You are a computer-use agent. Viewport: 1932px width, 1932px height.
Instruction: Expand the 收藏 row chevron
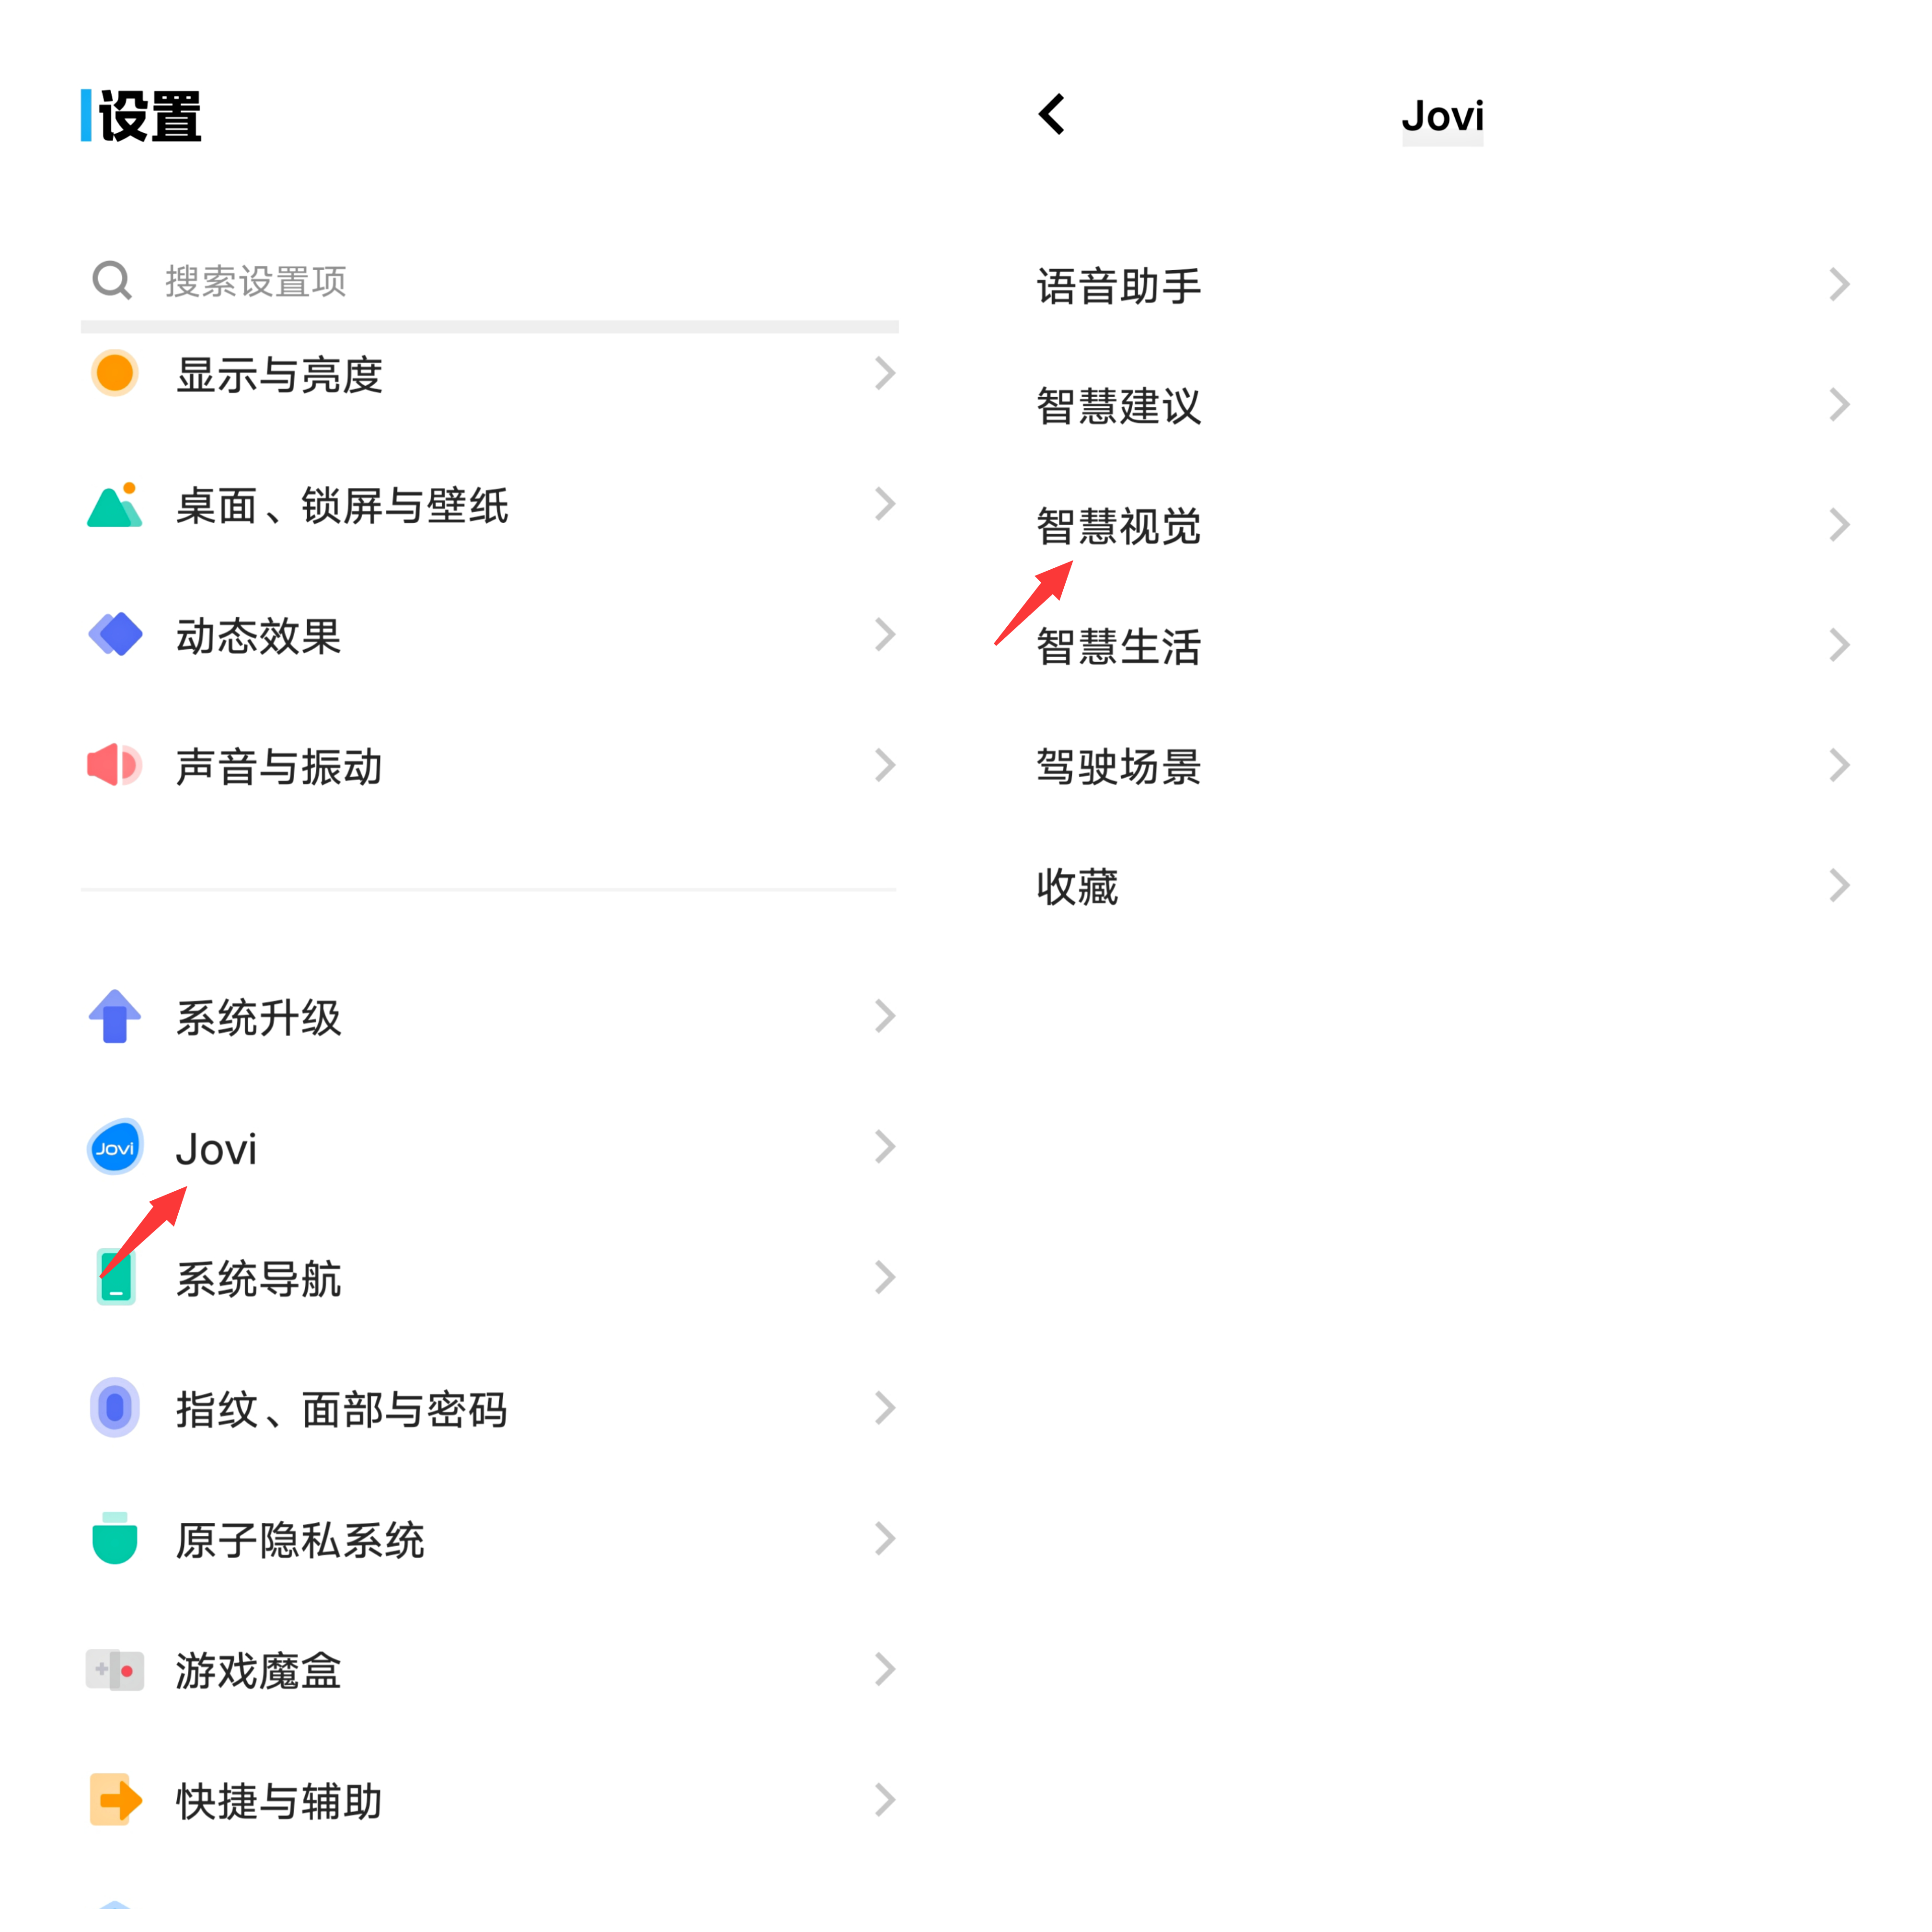(1839, 886)
